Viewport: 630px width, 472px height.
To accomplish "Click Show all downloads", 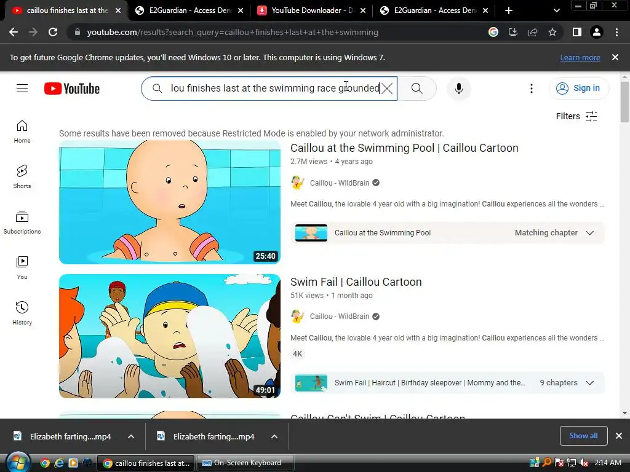I will 583,436.
